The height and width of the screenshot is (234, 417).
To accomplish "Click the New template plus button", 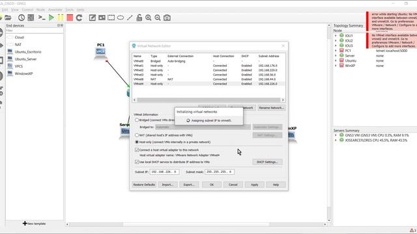I will pyautogui.click(x=35, y=224).
